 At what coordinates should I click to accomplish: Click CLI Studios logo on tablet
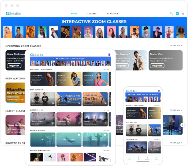pyautogui.click(x=37, y=55)
